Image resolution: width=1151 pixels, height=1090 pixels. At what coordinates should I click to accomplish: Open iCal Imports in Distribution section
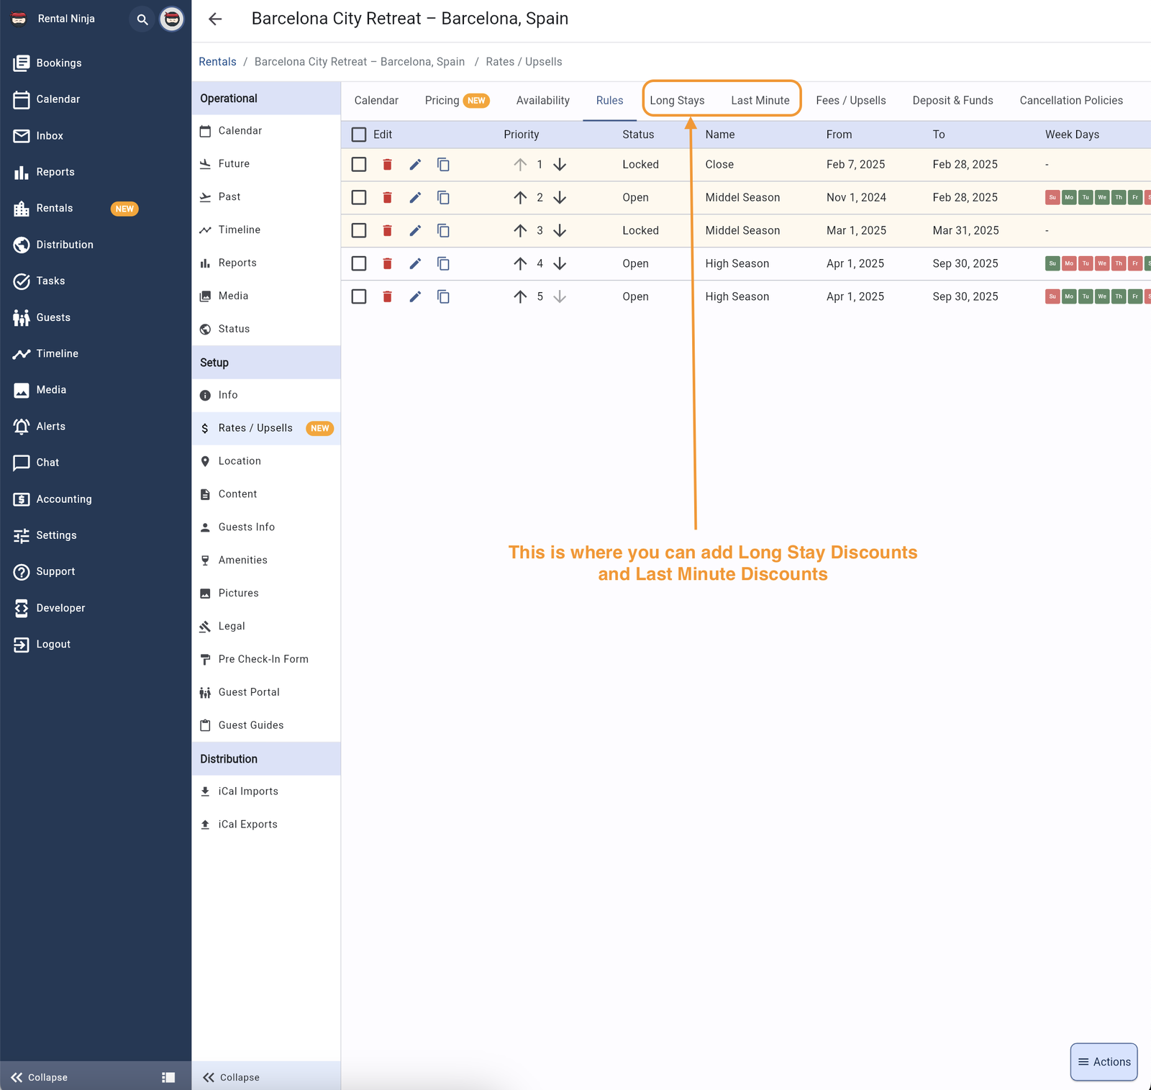pos(248,791)
